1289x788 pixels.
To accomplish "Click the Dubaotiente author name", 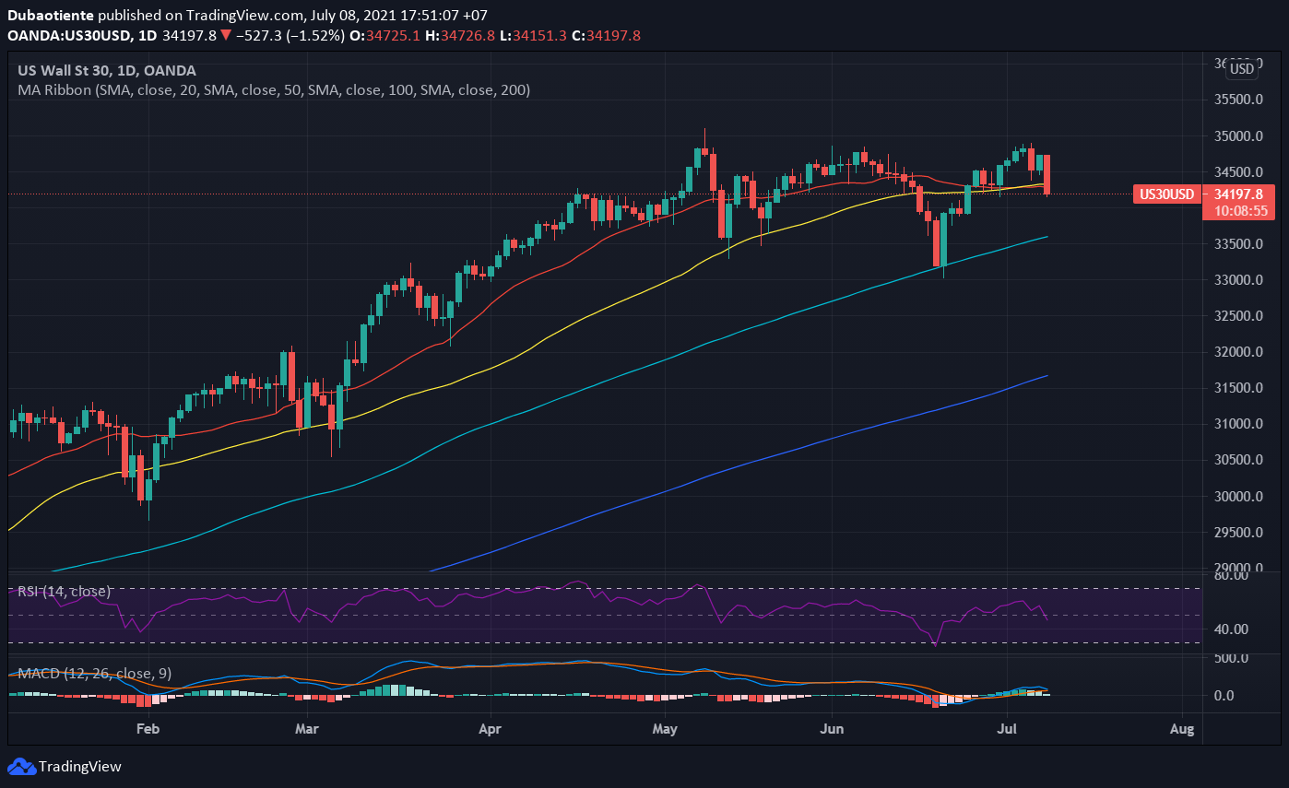I will pyautogui.click(x=51, y=16).
